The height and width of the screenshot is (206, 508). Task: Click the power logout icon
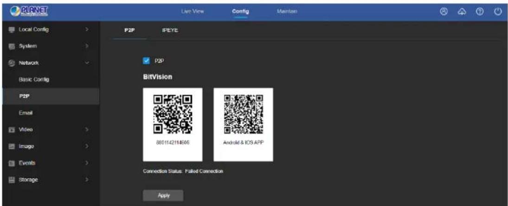tap(497, 11)
